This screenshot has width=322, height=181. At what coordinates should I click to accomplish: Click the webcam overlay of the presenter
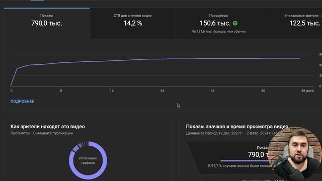pyautogui.click(x=295, y=153)
